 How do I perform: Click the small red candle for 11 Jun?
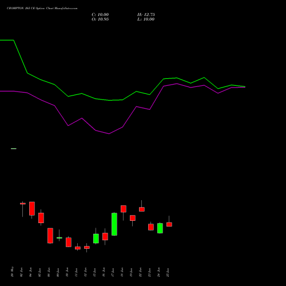[x=78, y=248]
